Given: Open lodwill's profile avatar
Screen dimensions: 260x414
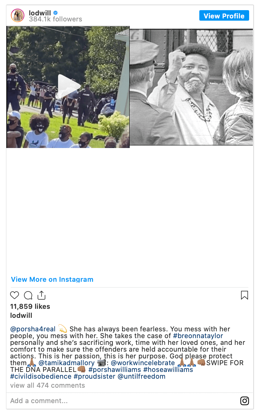Looking at the screenshot, I should click(18, 15).
